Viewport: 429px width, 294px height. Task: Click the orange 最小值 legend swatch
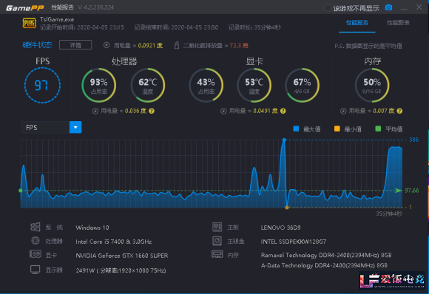(x=337, y=129)
